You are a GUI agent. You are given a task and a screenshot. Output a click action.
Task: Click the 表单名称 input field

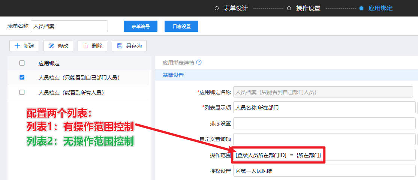pos(69,26)
